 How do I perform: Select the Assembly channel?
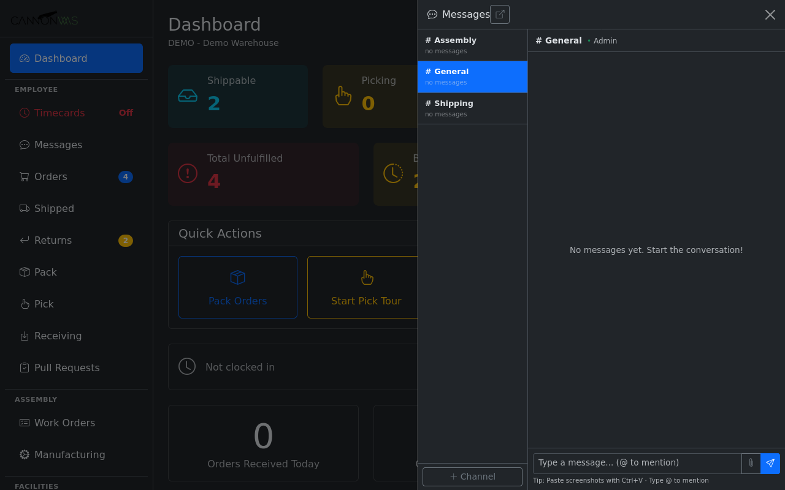pos(472,45)
